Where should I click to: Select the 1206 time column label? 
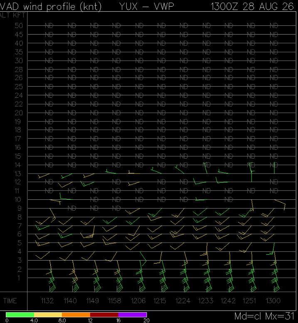pos(138,301)
